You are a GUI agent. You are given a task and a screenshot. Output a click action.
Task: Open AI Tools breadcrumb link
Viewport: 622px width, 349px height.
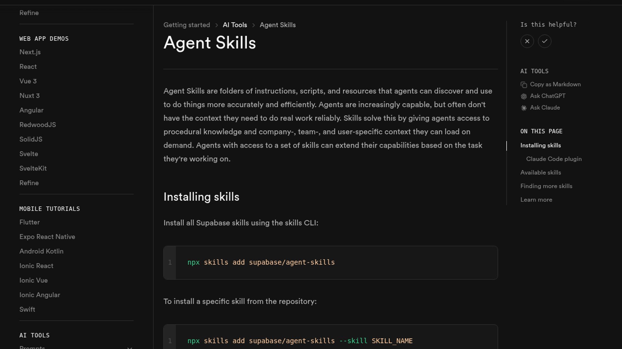[235, 25]
